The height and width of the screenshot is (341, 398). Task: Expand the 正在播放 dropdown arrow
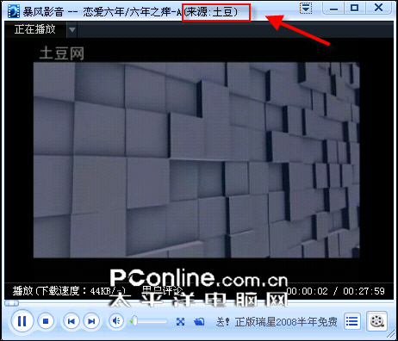[72, 29]
